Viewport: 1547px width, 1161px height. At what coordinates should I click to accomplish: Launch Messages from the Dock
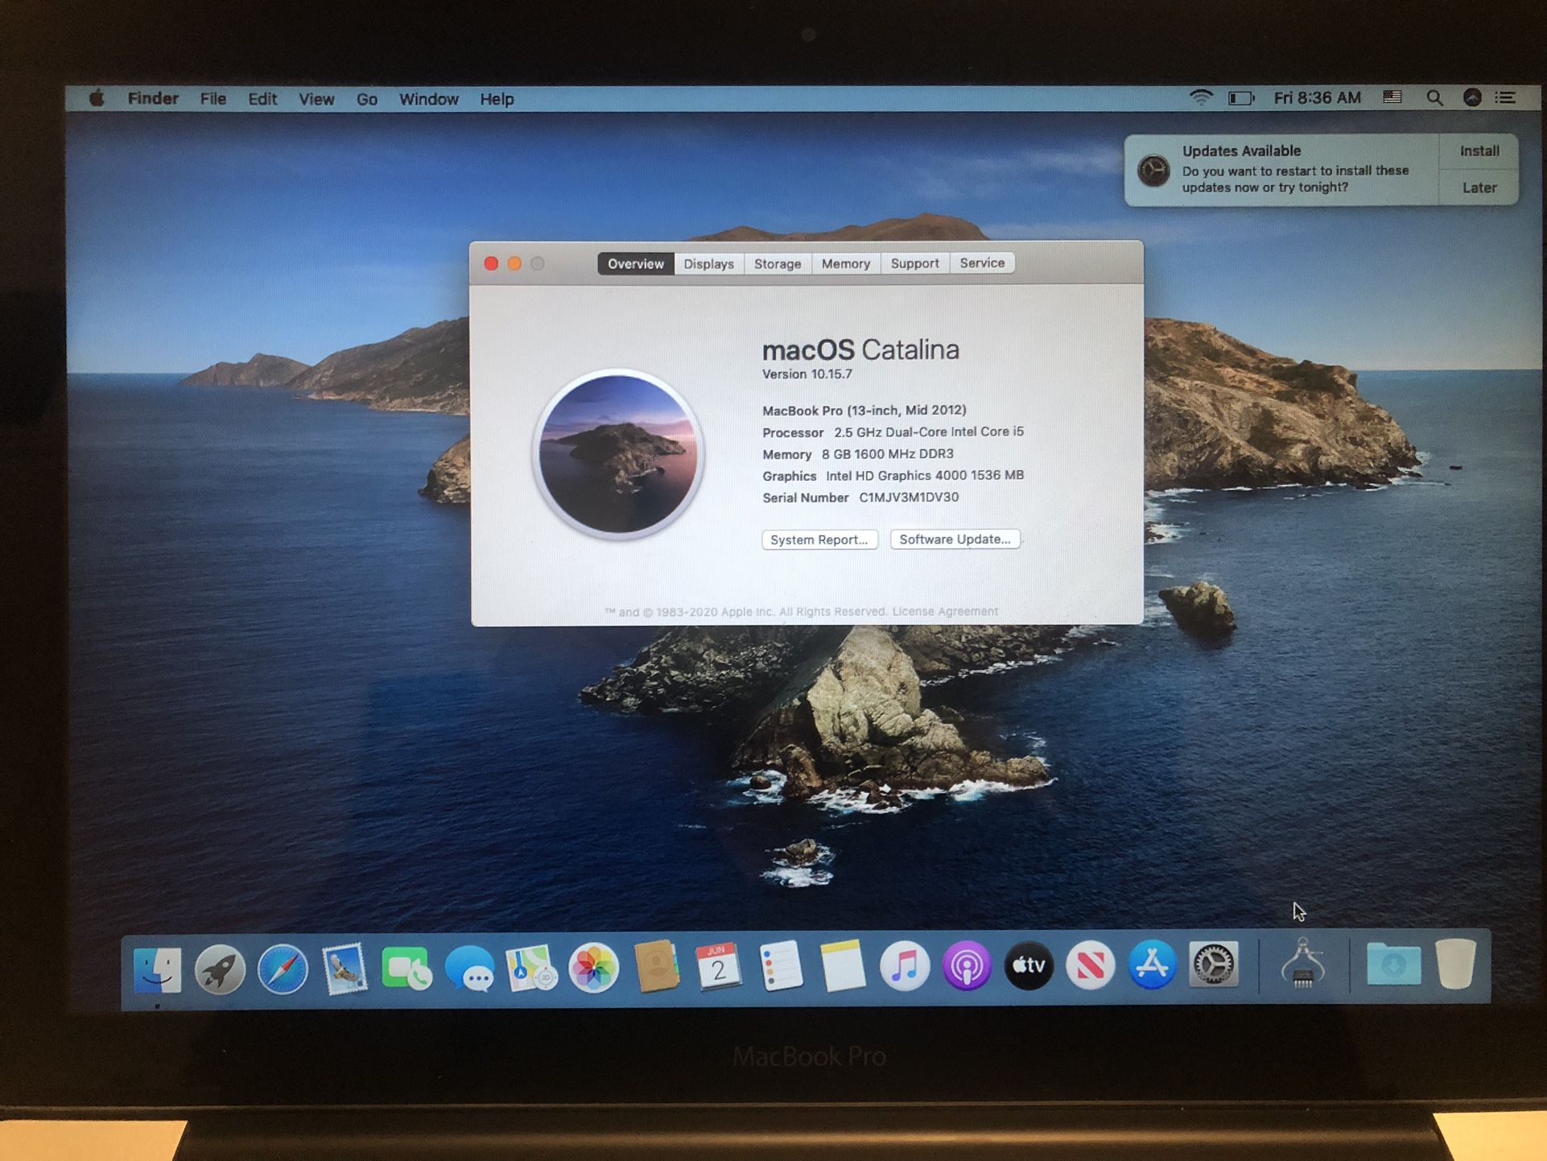tap(468, 968)
